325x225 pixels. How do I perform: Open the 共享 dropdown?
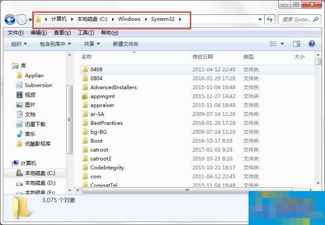[x=92, y=44]
